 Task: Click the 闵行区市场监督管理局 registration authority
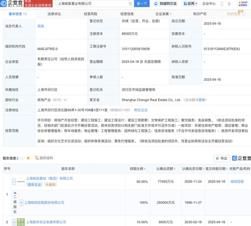138,90
